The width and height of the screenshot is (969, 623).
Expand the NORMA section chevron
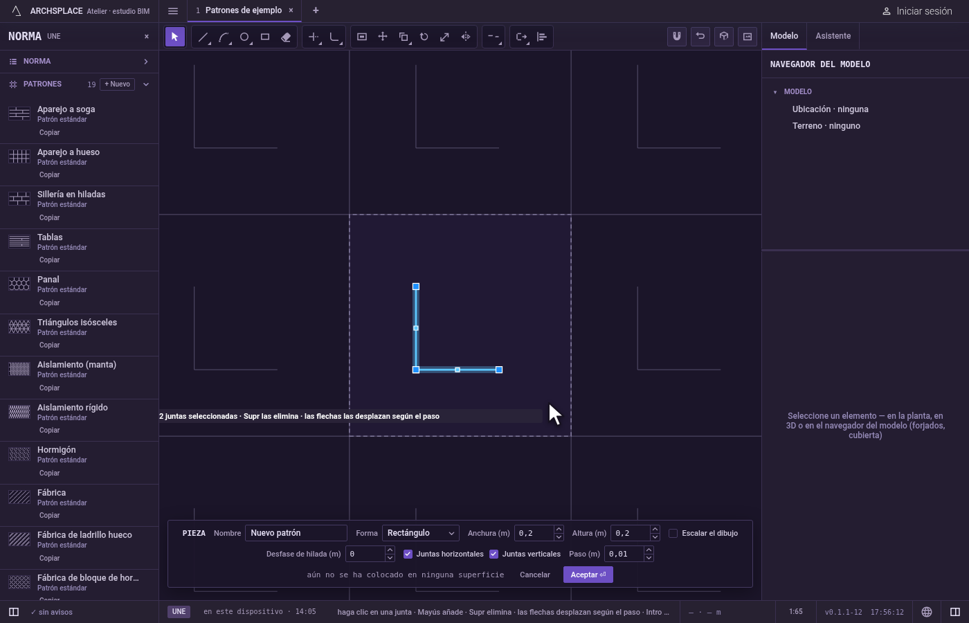[x=146, y=62]
